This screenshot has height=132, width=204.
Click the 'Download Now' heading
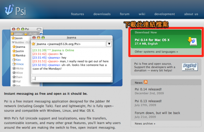146,32
